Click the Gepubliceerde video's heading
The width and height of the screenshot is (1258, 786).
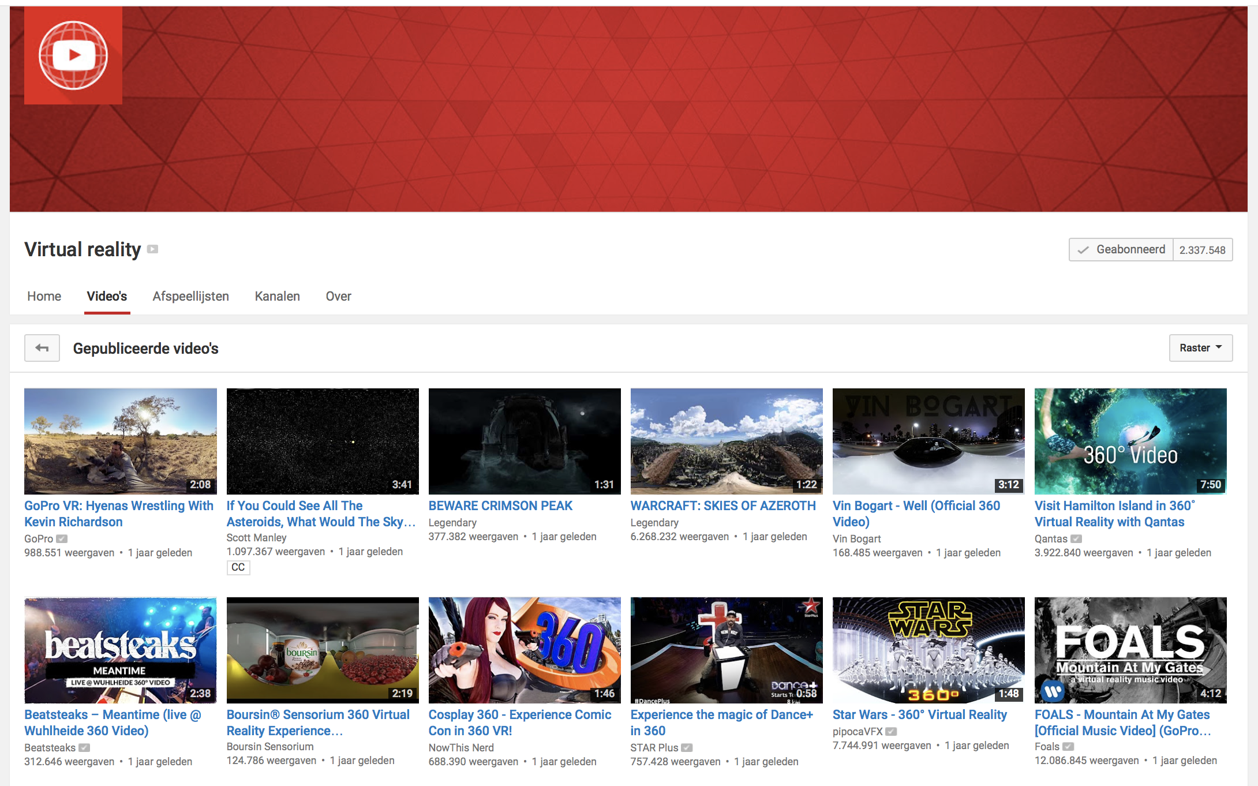click(x=145, y=349)
